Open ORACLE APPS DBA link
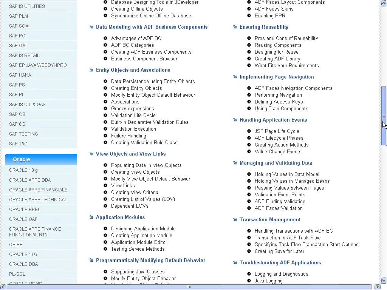The image size is (387, 290). [x=30, y=180]
